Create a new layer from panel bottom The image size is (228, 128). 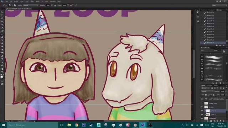pos(221,121)
